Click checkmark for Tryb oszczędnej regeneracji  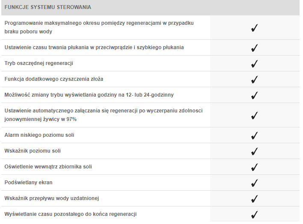click(255, 64)
